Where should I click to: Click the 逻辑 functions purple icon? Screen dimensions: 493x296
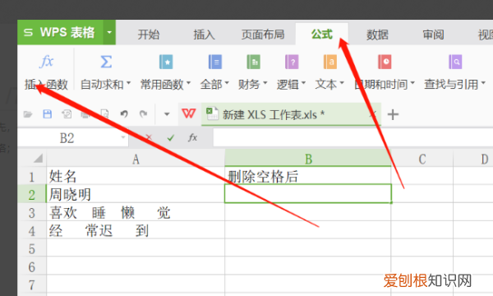292,62
